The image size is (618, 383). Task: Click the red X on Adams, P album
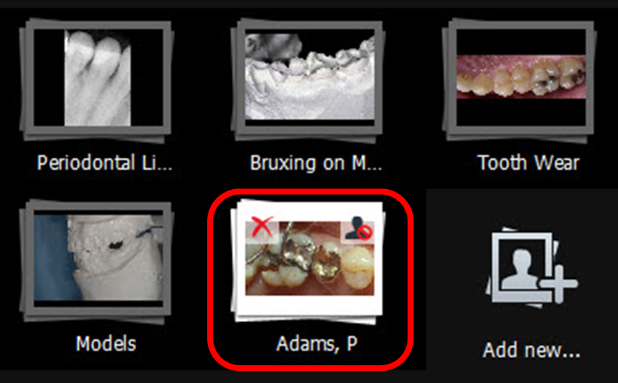pyautogui.click(x=263, y=227)
